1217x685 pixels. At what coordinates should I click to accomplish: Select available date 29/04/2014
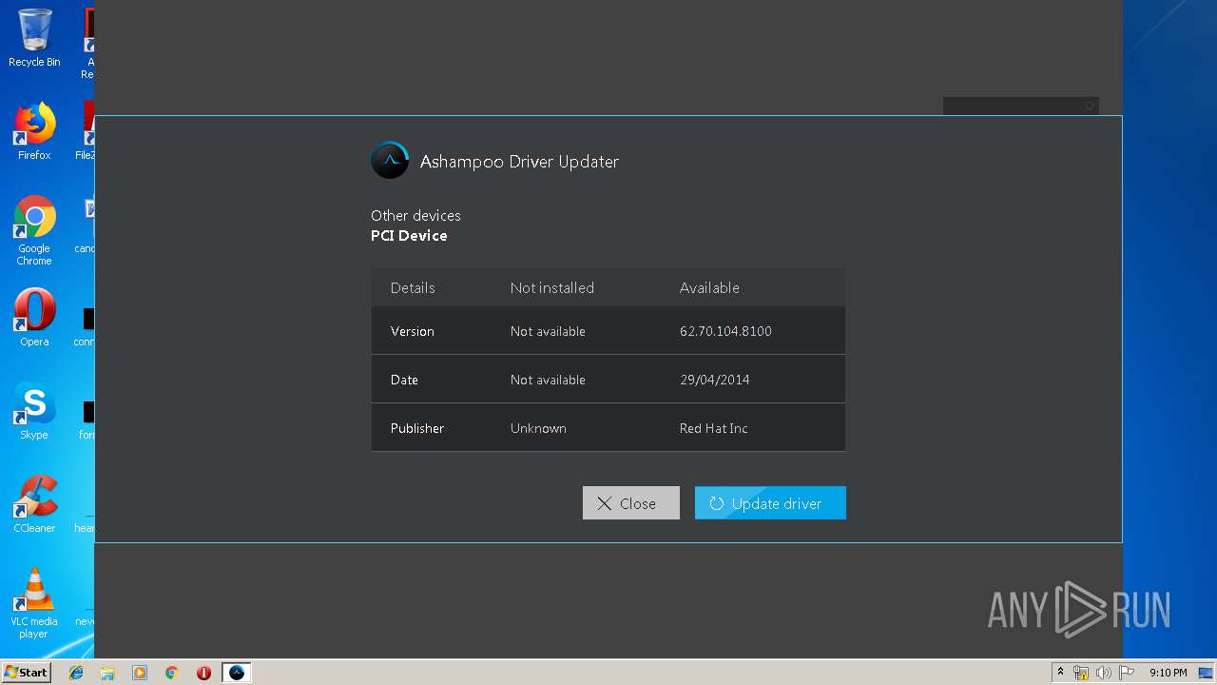(714, 380)
